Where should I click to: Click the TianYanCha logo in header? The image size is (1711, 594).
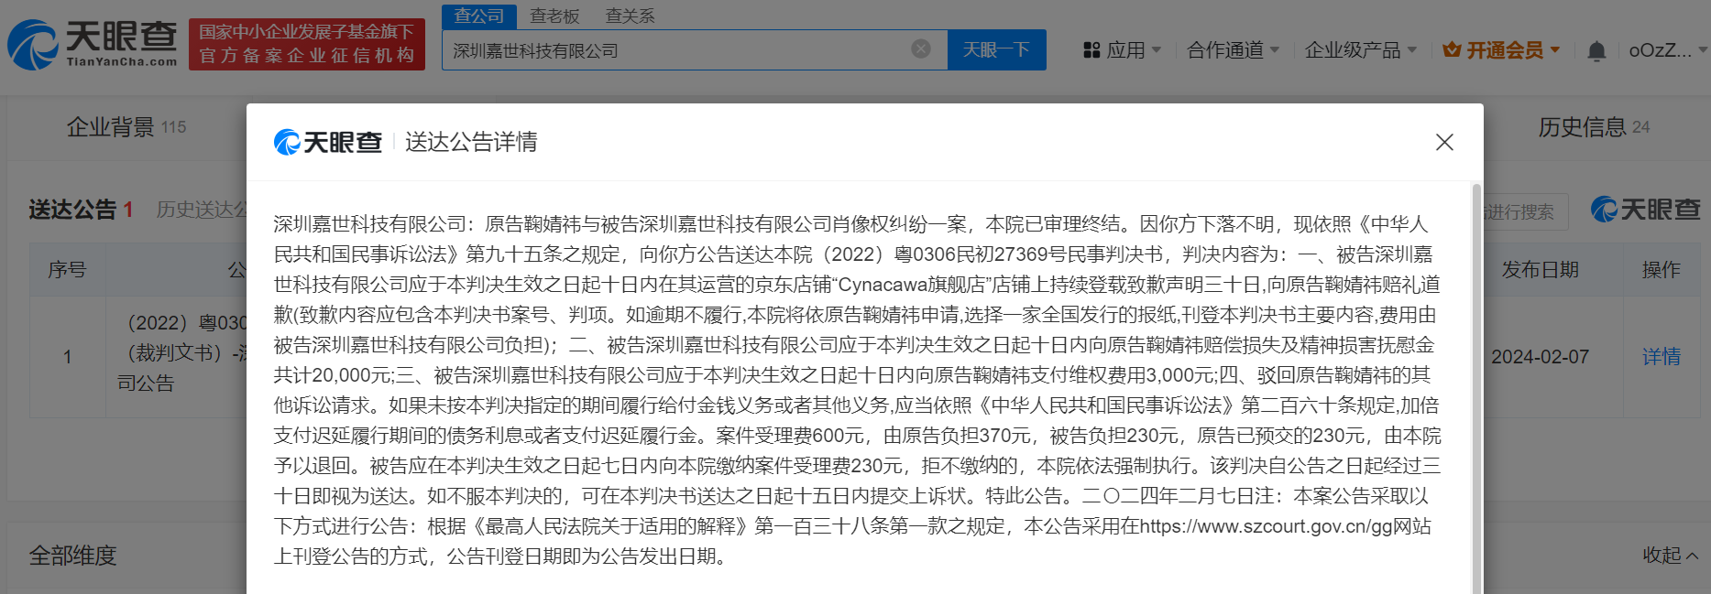93,44
